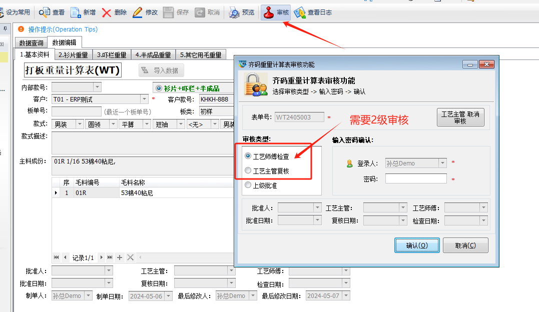539x312 pixels.
Task: Go to first record navigator icon
Action: [x=57, y=257]
